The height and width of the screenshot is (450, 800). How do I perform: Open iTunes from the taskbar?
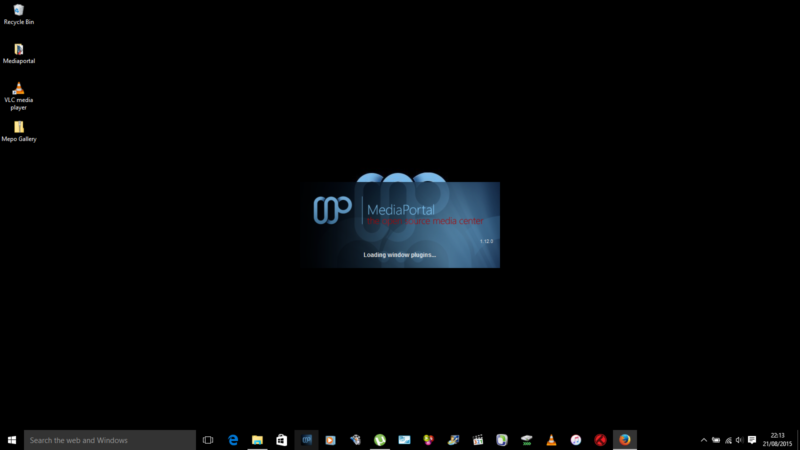[576, 440]
